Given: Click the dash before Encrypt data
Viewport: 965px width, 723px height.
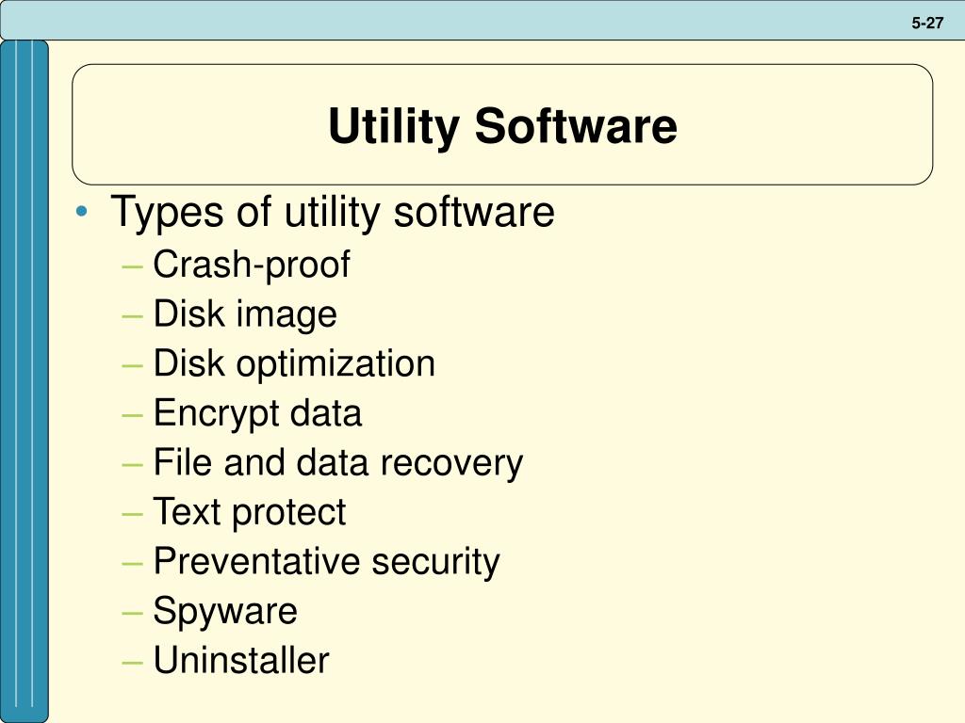Looking at the screenshot, I should click(x=132, y=415).
